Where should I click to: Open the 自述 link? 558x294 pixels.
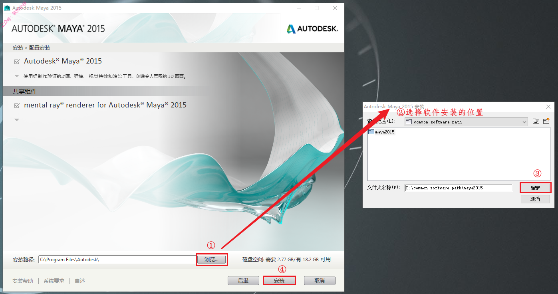coord(80,281)
